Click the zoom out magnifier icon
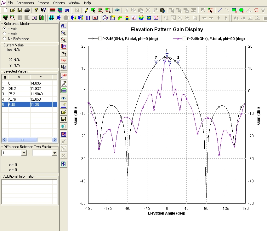The height and width of the screenshot is (231, 267). (64, 39)
